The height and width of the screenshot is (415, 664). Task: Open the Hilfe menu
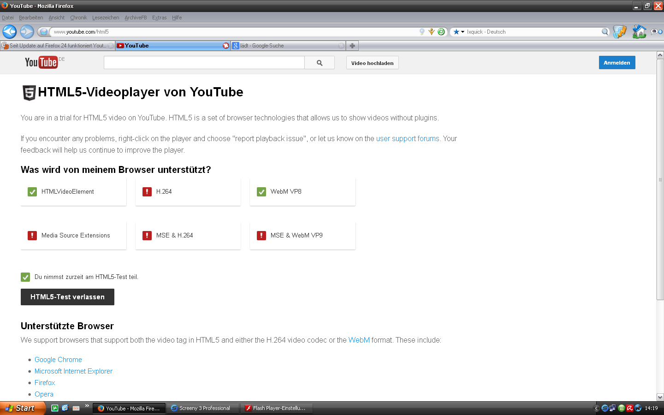pos(177,18)
